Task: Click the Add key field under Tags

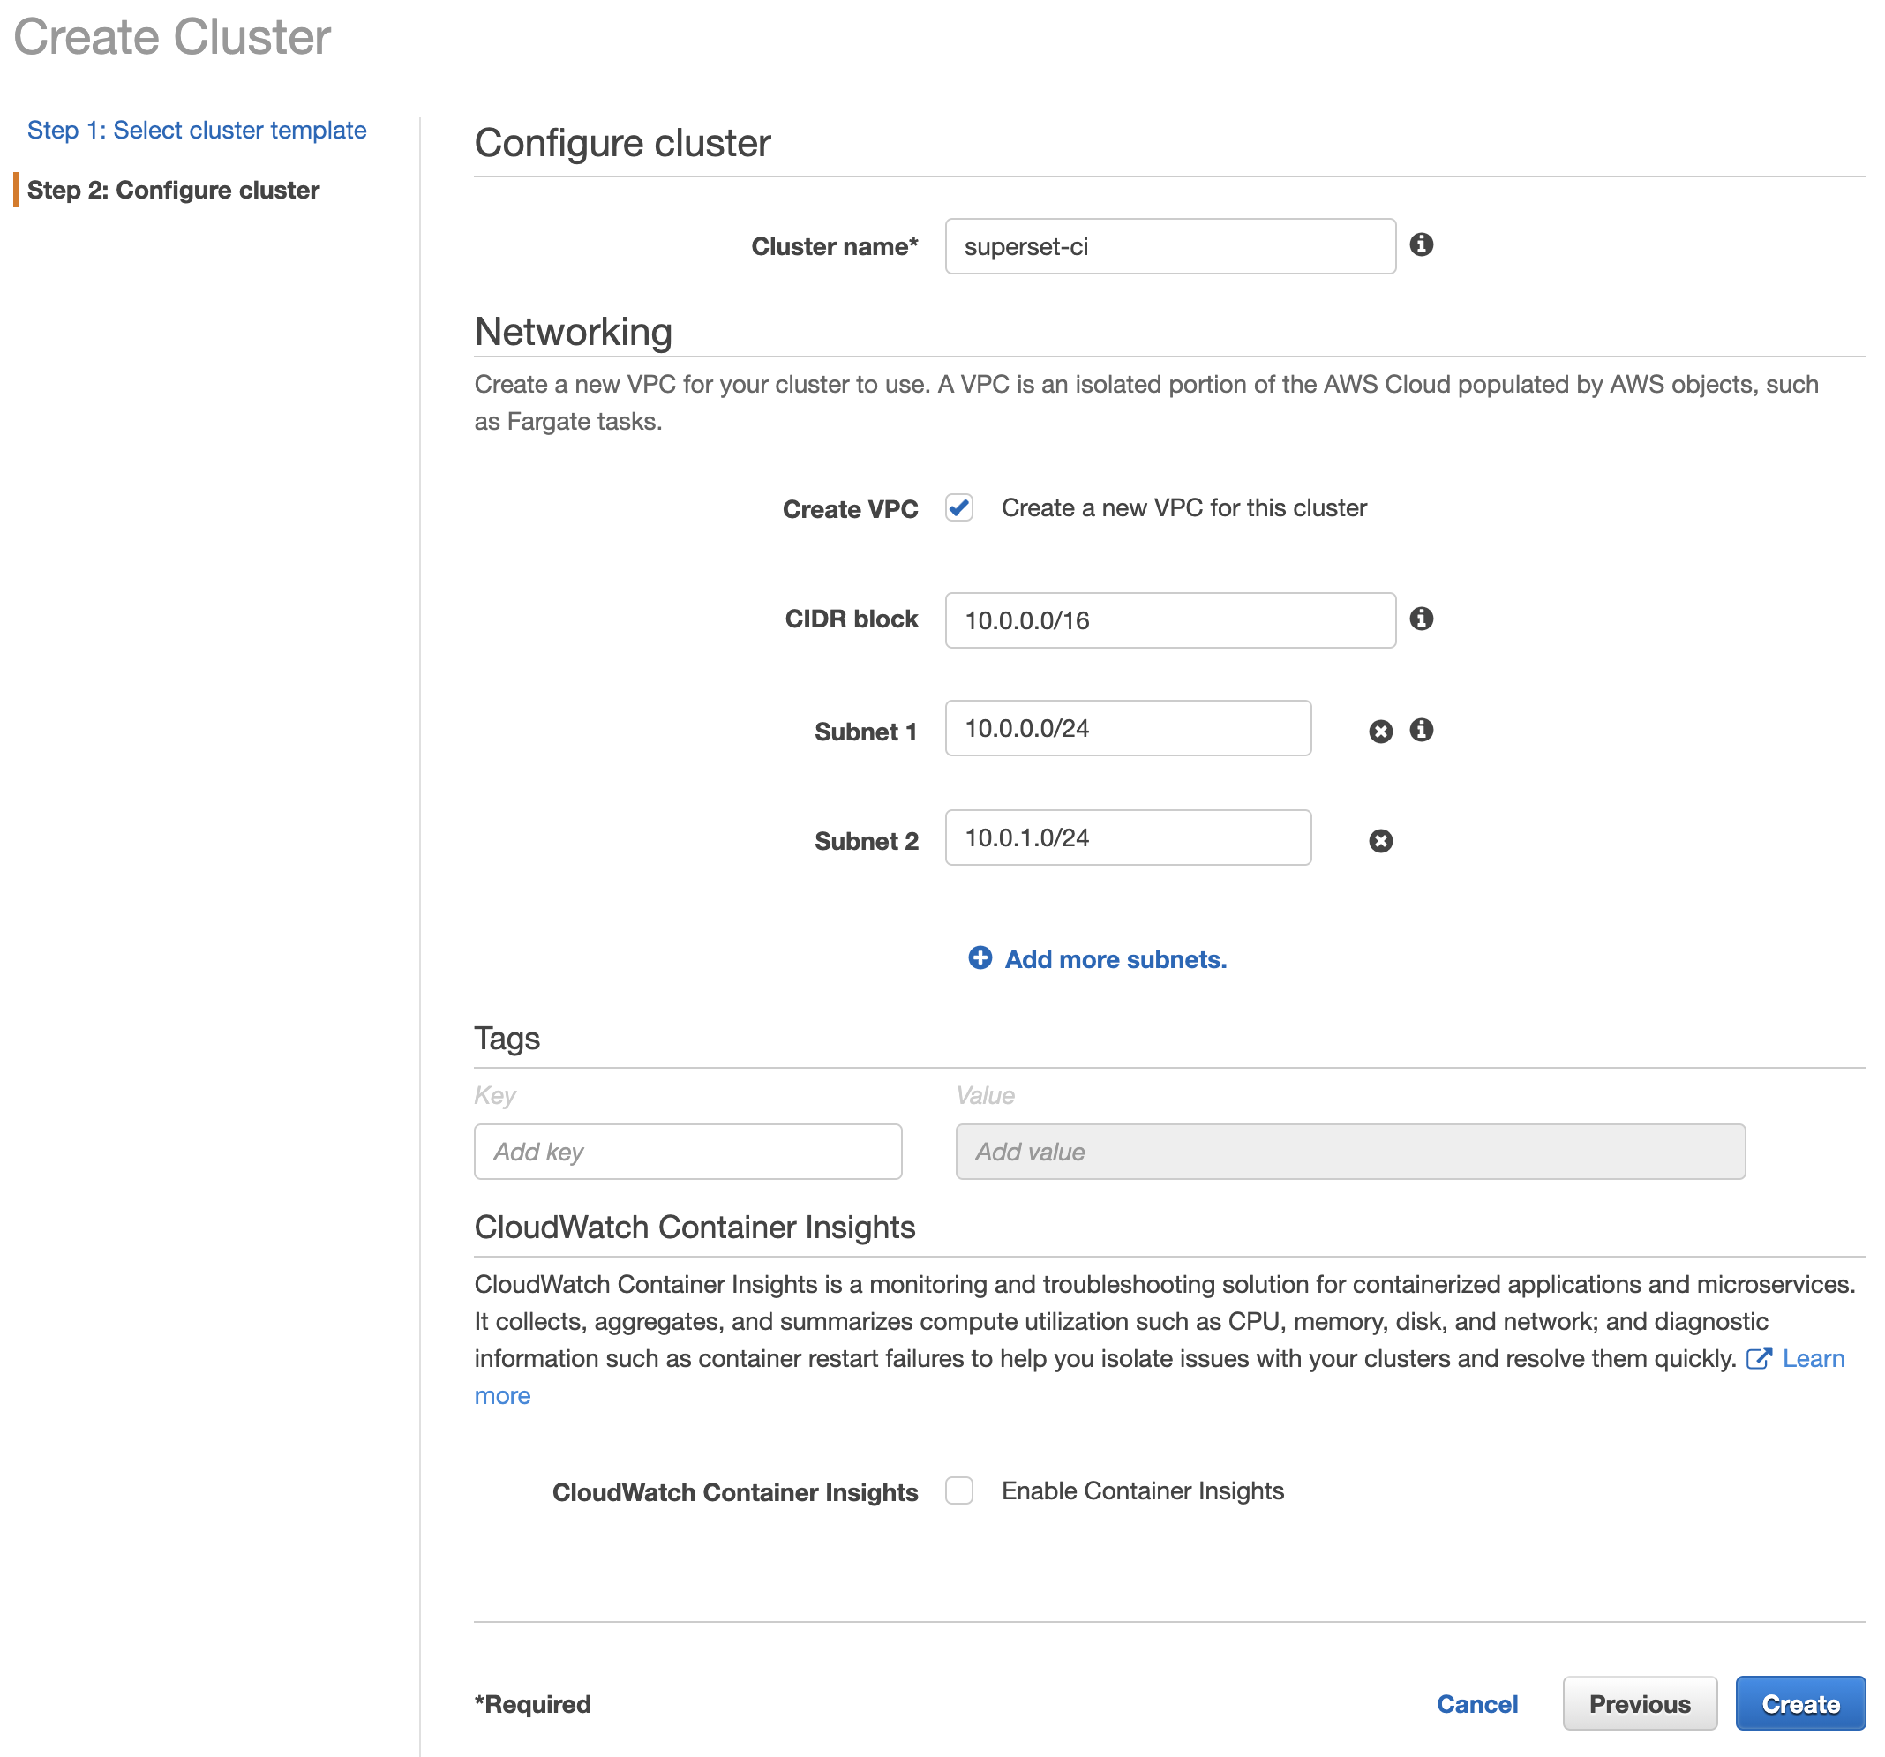Action: [x=687, y=1151]
